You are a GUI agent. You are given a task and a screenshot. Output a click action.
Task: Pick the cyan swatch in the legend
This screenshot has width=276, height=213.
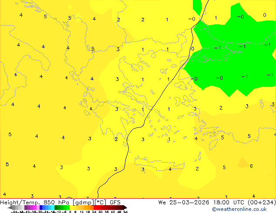click(53, 207)
